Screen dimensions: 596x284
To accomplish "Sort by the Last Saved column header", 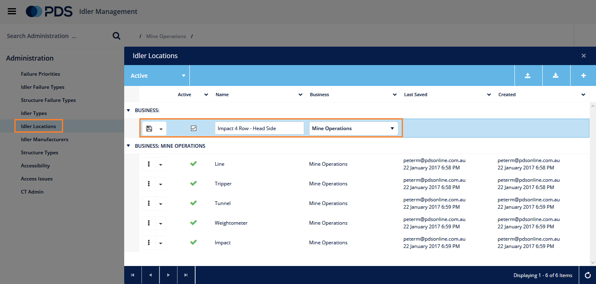I will pyautogui.click(x=416, y=95).
